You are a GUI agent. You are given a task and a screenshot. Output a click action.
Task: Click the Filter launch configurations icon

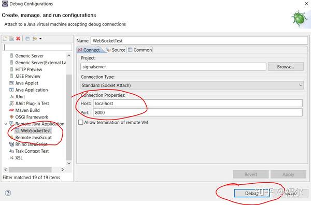[34, 39]
